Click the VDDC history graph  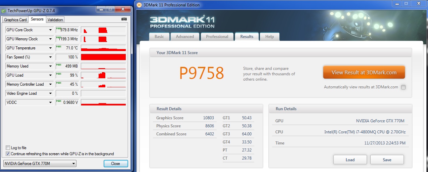pyautogui.click(x=103, y=102)
